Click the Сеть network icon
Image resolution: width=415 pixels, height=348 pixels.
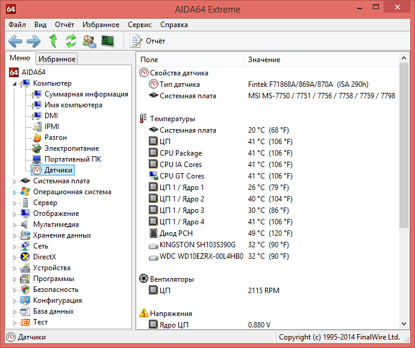pos(25,246)
